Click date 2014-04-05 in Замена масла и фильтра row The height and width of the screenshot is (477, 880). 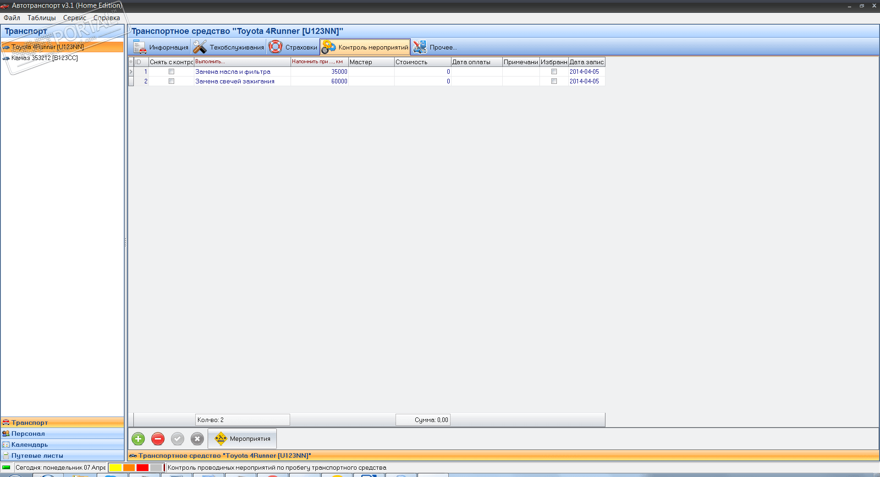(584, 71)
